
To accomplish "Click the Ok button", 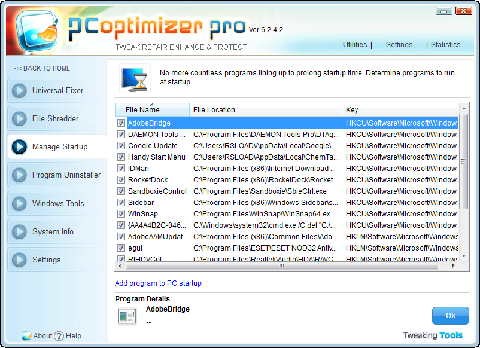I will tap(450, 316).
